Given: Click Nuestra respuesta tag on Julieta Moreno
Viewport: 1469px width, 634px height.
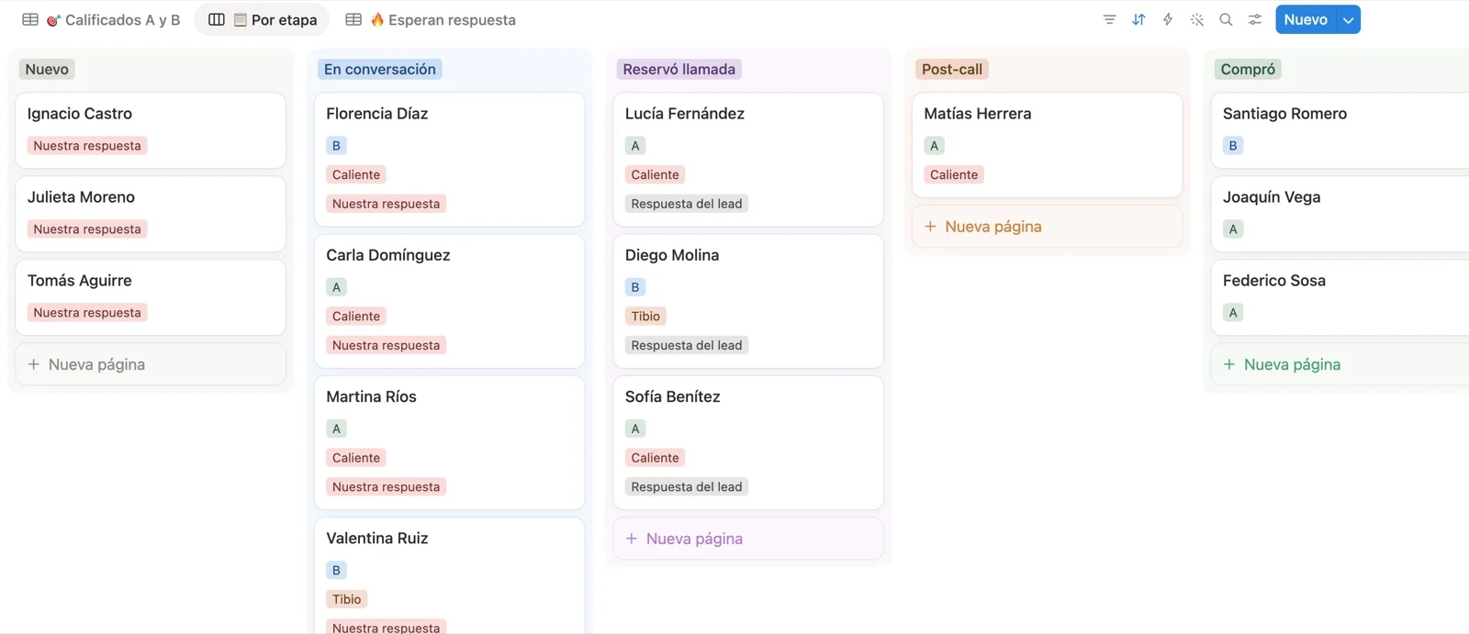Looking at the screenshot, I should 87,229.
